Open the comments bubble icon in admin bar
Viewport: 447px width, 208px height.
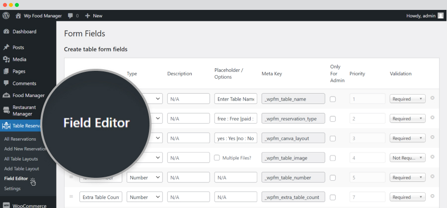(x=71, y=16)
